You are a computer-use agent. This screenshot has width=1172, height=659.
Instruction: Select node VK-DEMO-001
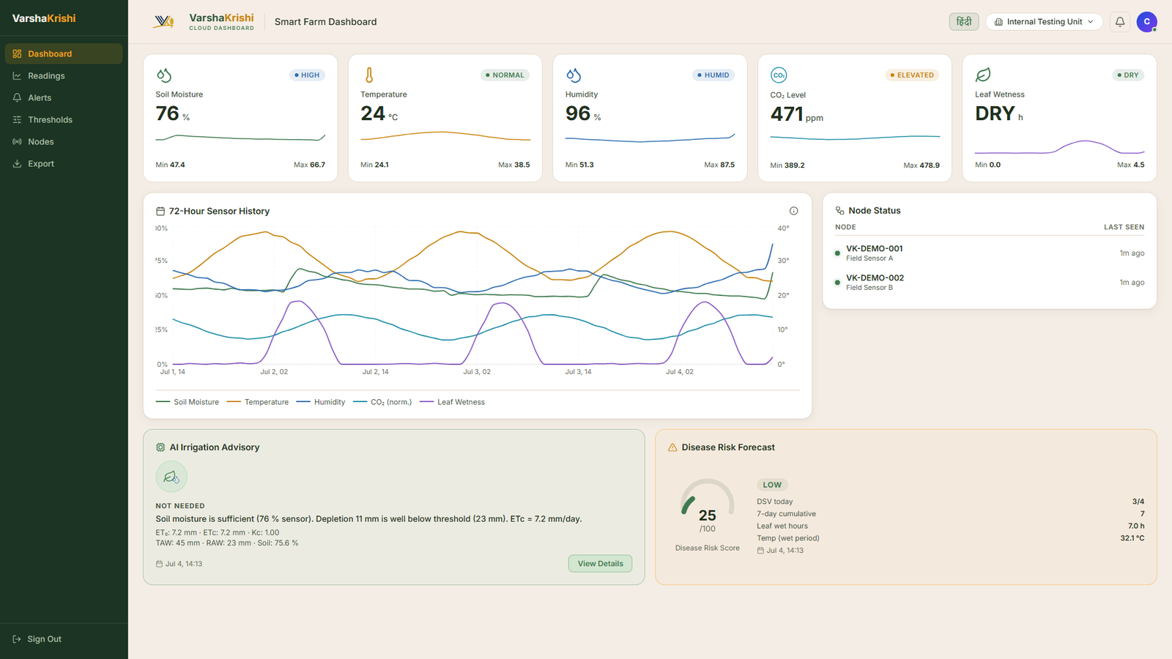[x=990, y=253]
